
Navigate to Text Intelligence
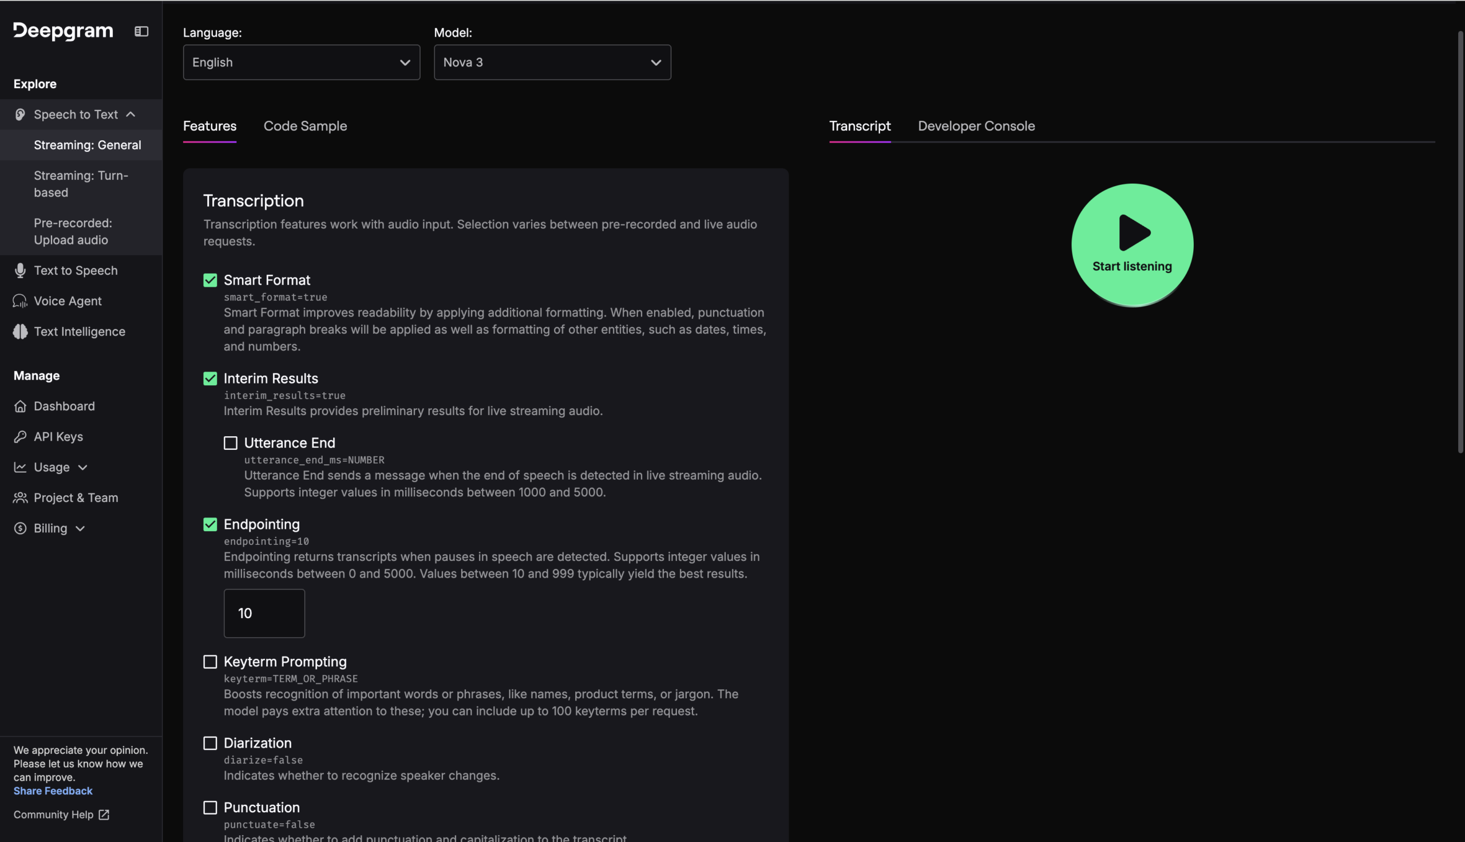(81, 332)
